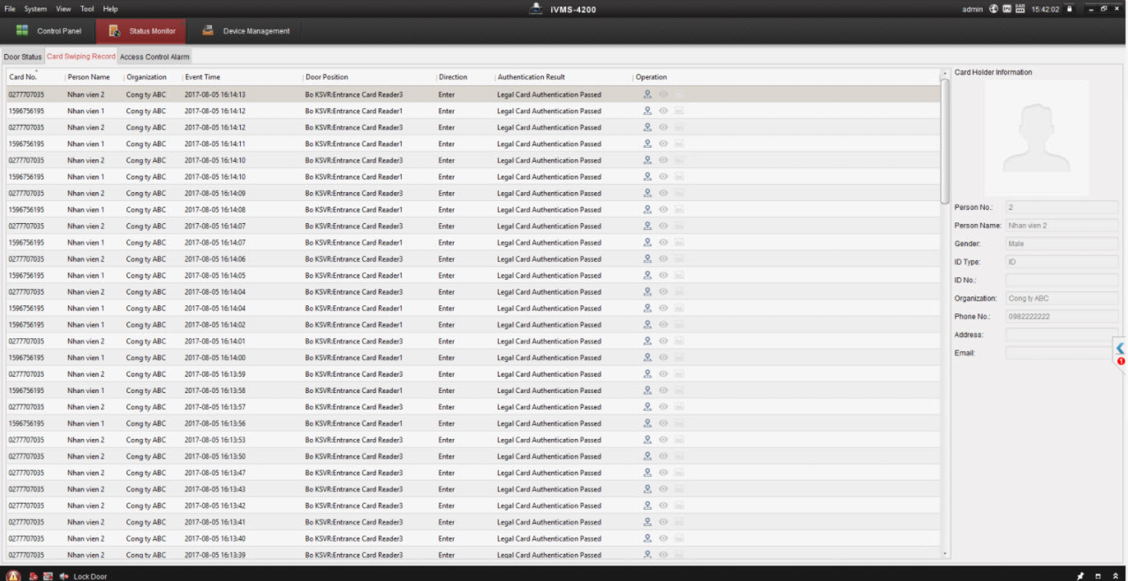This screenshot has width=1128, height=581.
Task: Expand the side panel using the blue arrow
Action: (1120, 349)
